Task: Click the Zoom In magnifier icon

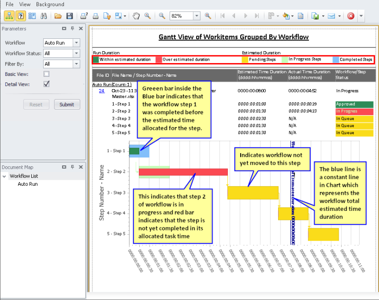Action: [x=208, y=16]
